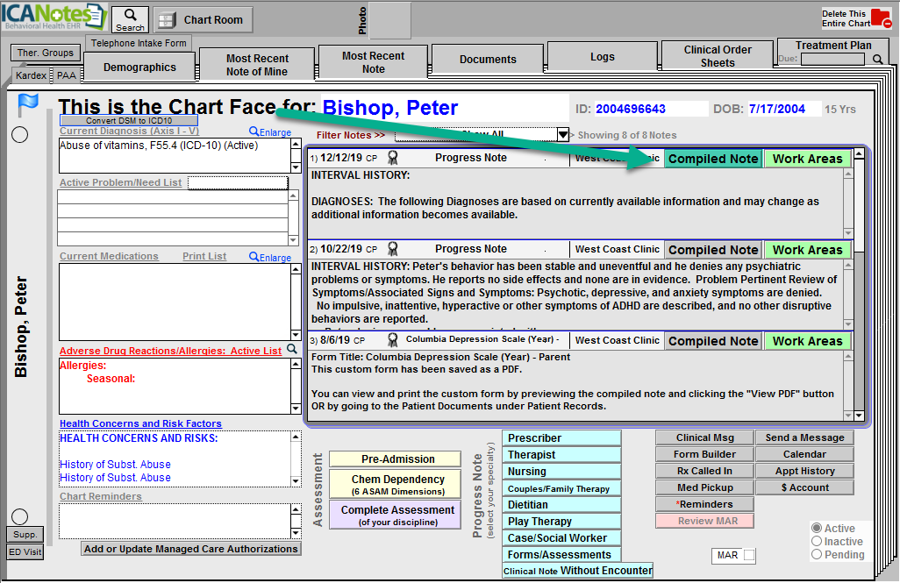Screen dimensions: 900x583
Task: Click magnifier beside Treatment Plan due field
Action: point(877,60)
